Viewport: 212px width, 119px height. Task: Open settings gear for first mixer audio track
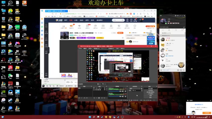pos(125,91)
